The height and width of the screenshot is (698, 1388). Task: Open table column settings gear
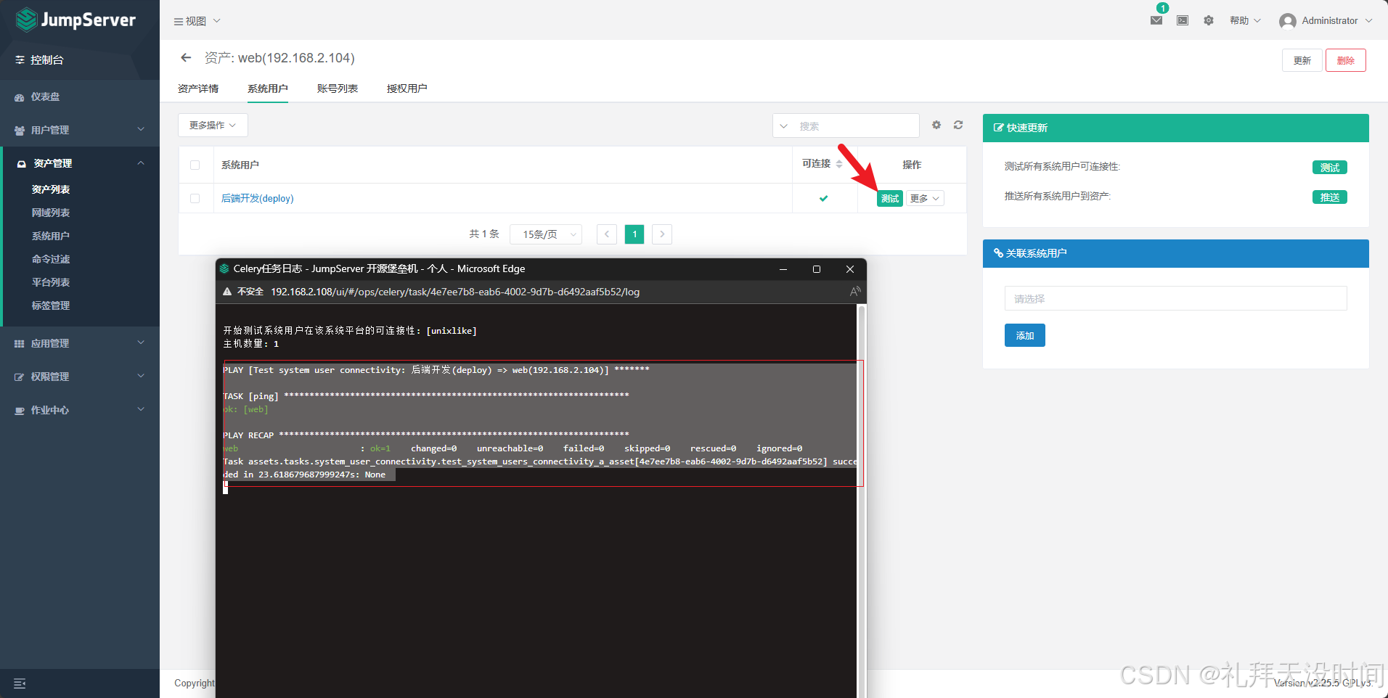click(x=936, y=125)
